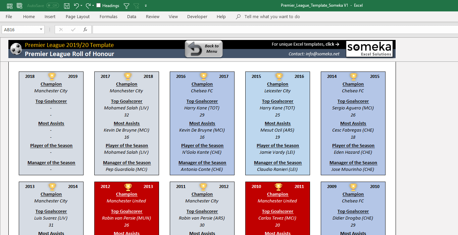Viewport: 458px width, 235px height.
Task: Select 'Sergio Aguero (MCI)' text
Action: 353,108
